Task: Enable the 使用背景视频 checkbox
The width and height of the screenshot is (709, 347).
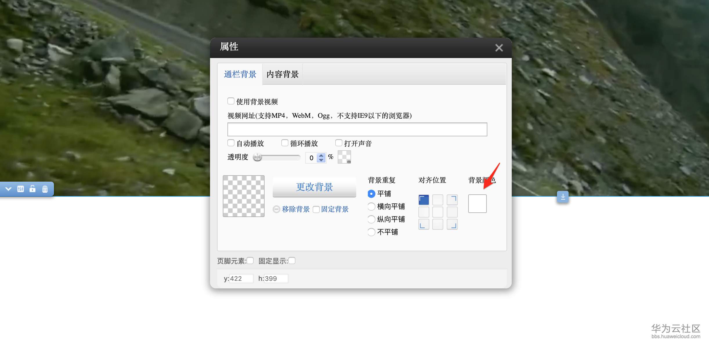Action: tap(231, 101)
